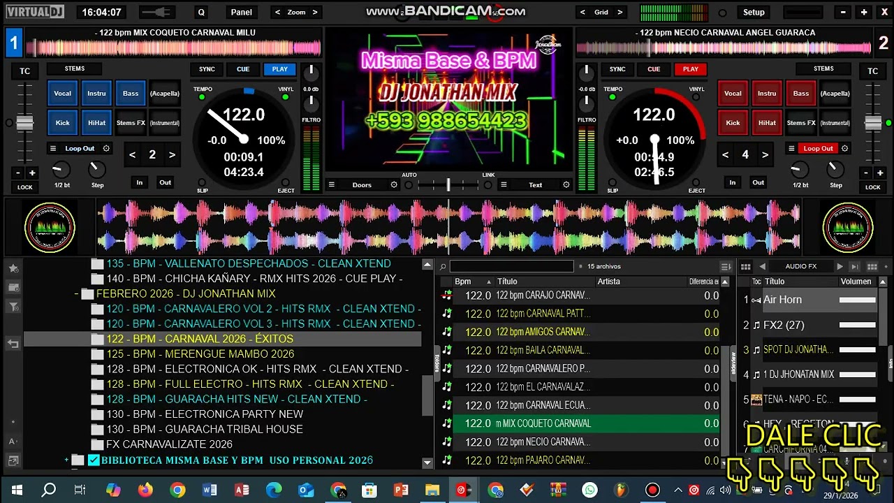
Task: Click the video crossfader slider
Action: tap(448, 185)
